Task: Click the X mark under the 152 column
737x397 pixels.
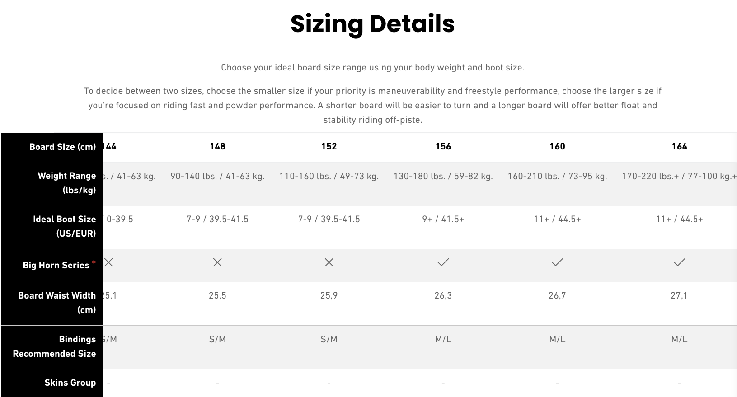Action: pos(329,262)
